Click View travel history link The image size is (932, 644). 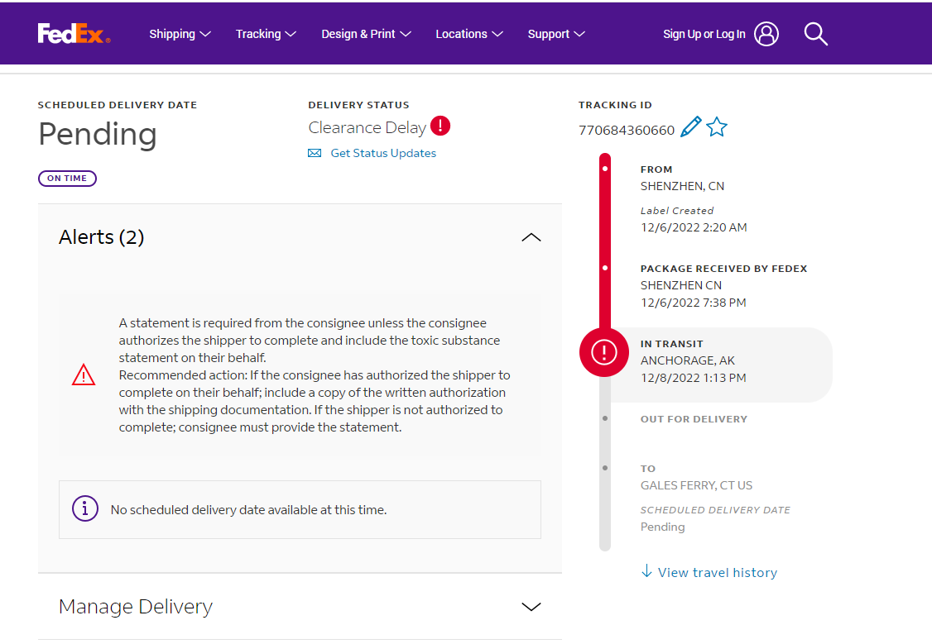(x=718, y=572)
